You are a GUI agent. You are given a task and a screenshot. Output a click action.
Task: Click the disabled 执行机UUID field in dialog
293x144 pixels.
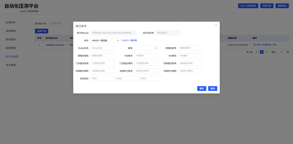tap(113, 33)
